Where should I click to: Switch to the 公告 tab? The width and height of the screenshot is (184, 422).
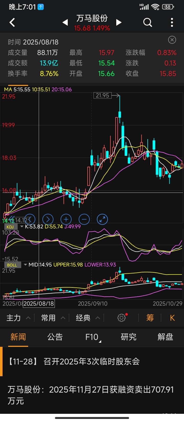(x=55, y=337)
